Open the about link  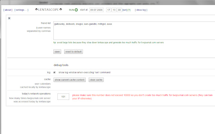click(x=8, y=10)
